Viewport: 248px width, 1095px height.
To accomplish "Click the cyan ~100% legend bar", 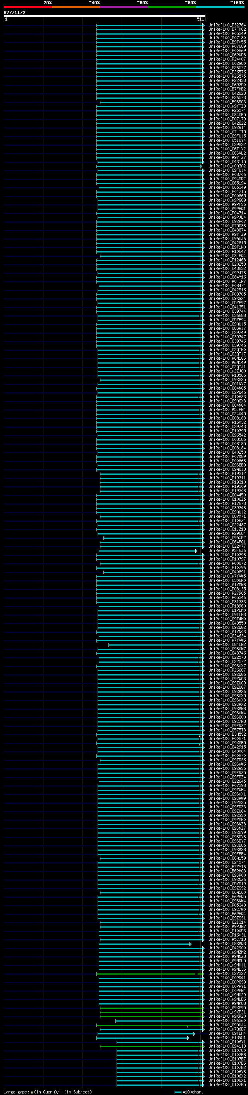I will point(220,7).
